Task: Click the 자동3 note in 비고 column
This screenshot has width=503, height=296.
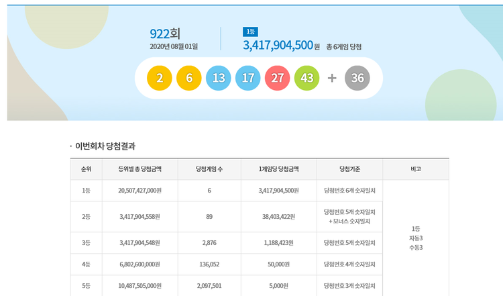Action: coord(416,238)
